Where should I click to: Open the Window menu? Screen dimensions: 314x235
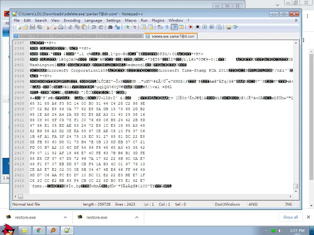point(176,21)
